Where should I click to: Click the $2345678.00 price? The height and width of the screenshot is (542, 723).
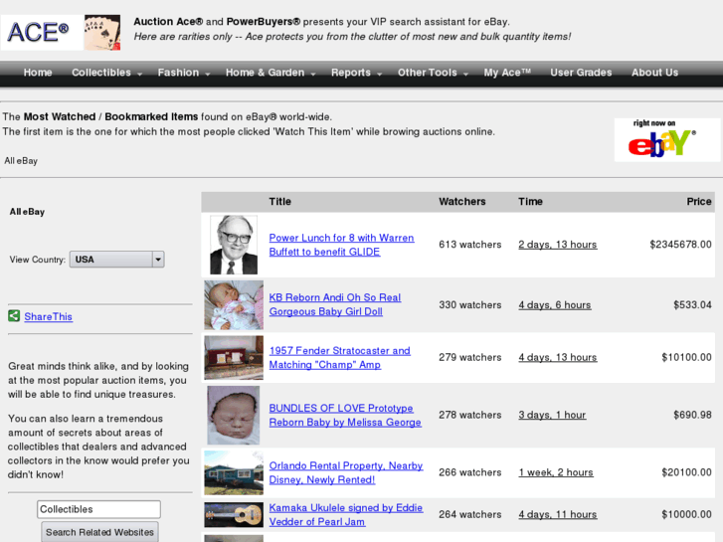tap(680, 245)
